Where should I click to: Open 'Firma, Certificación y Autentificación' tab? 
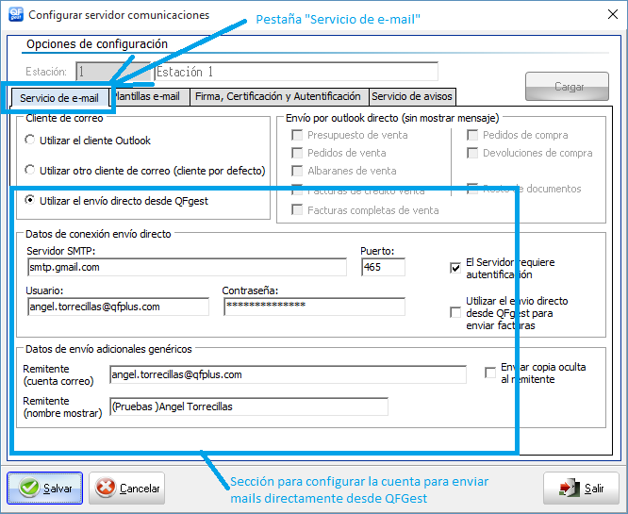pos(278,96)
